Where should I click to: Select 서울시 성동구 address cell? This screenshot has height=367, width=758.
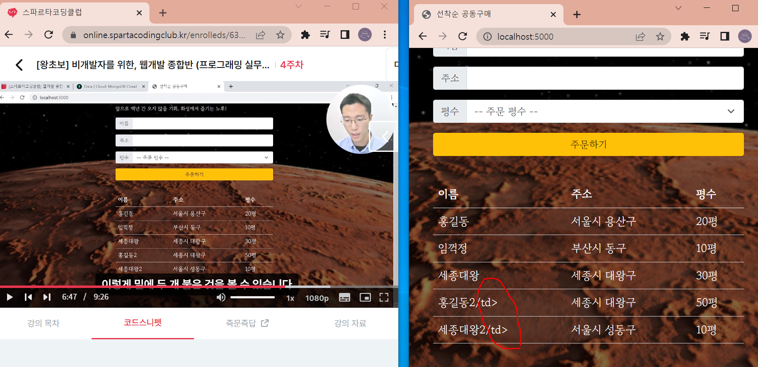pyautogui.click(x=603, y=330)
